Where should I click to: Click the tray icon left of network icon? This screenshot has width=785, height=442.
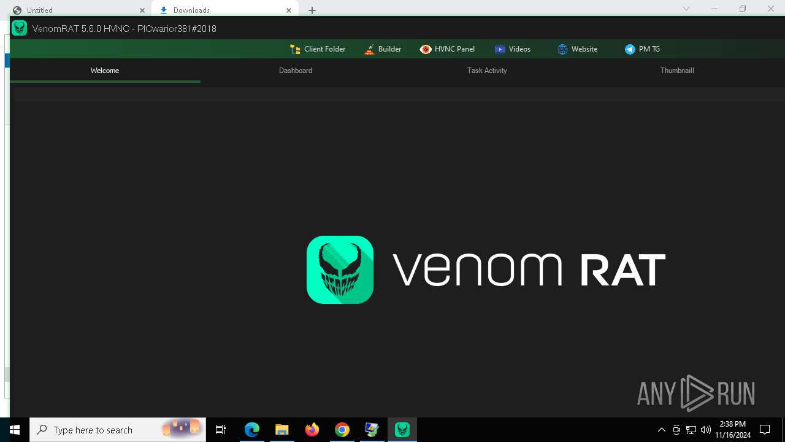click(676, 430)
